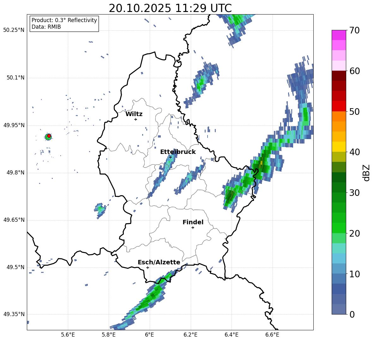Click the colorbar tick value 70
The width and height of the screenshot is (374, 341).
click(354, 31)
